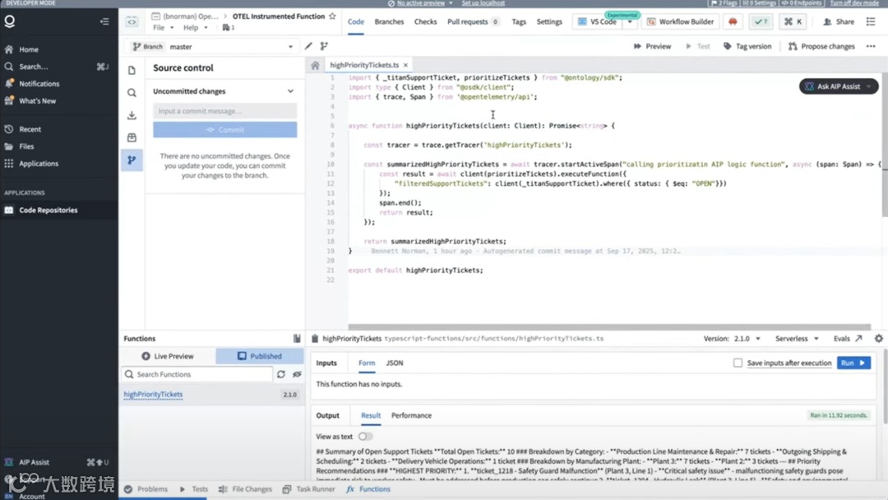The image size is (888, 500).
Task: Refresh the functions list
Action: coord(281,374)
